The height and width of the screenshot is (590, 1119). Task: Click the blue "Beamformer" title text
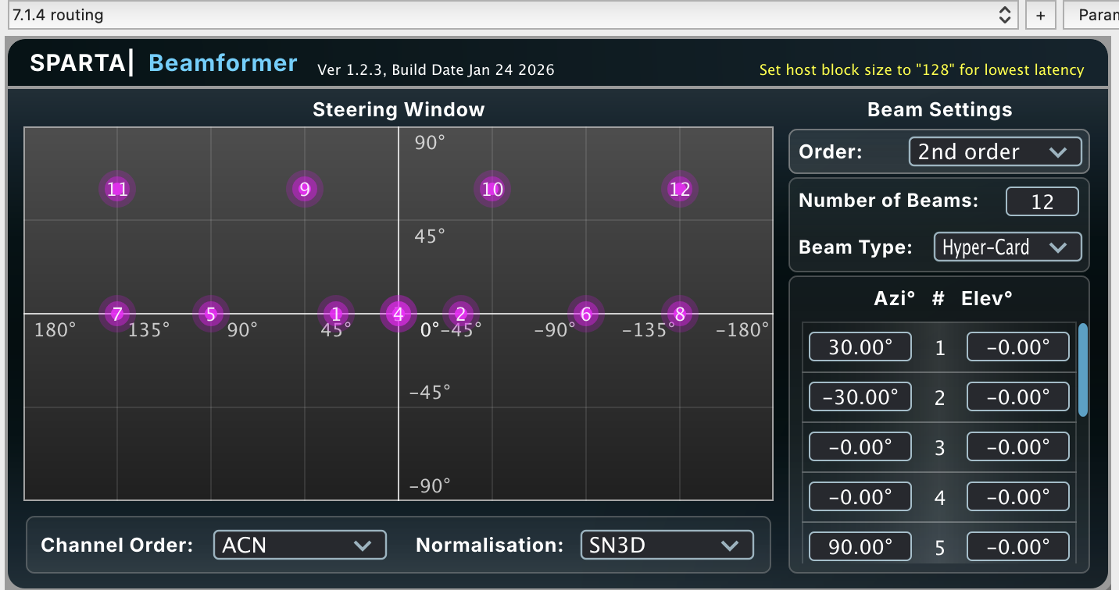(x=223, y=63)
